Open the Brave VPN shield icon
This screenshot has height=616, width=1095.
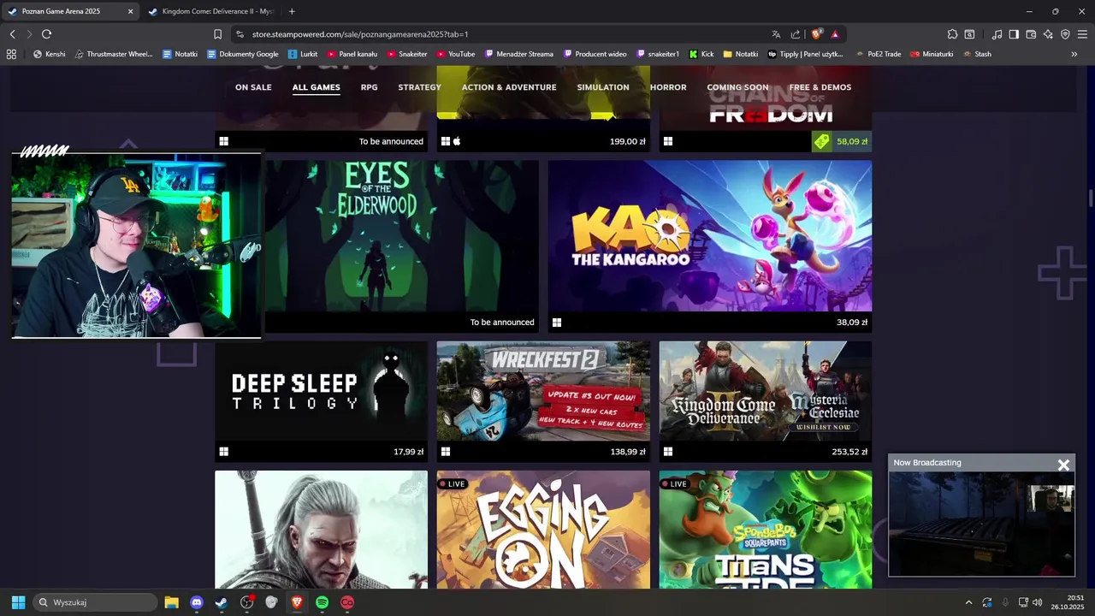pyautogui.click(x=1065, y=34)
